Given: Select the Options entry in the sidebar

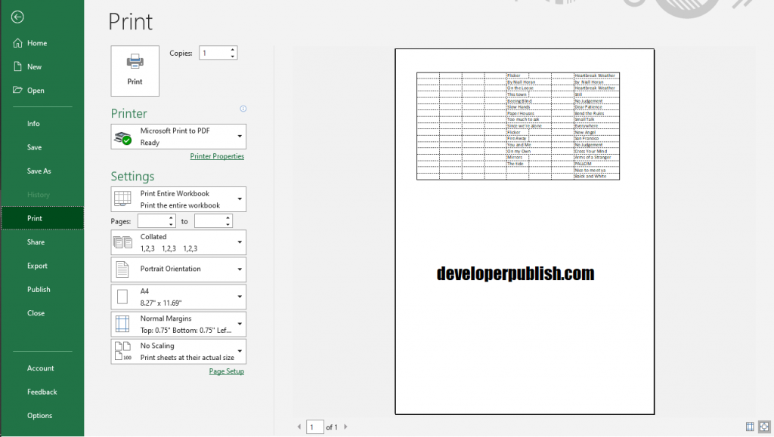Looking at the screenshot, I should pos(40,415).
